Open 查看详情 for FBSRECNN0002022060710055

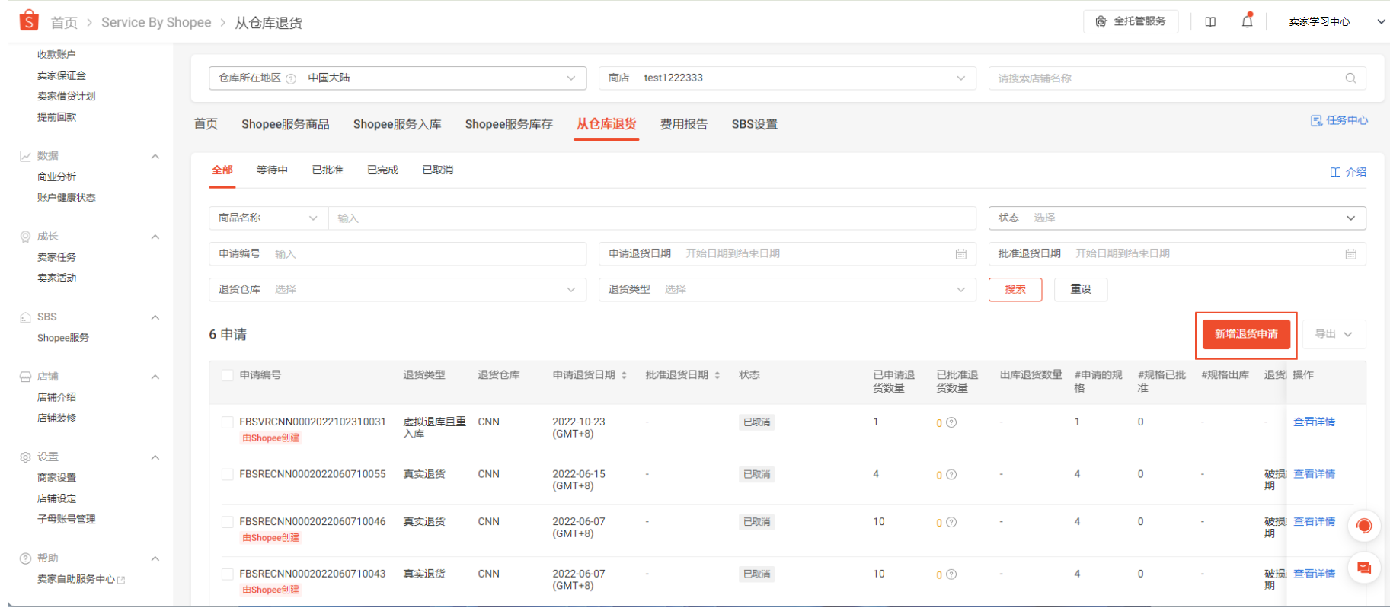[x=1314, y=475]
